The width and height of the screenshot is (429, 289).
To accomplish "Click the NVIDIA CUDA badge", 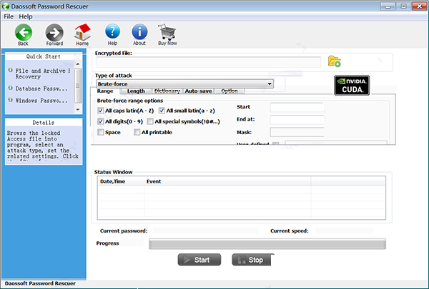I will pyautogui.click(x=352, y=85).
